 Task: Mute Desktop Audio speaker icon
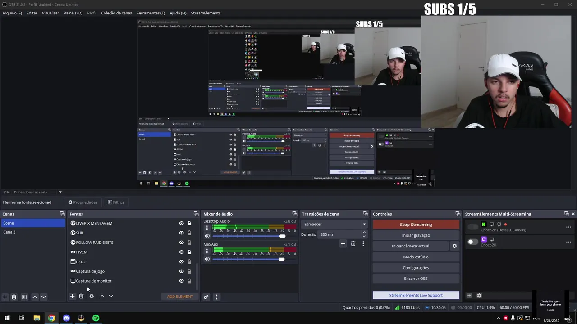(207, 236)
